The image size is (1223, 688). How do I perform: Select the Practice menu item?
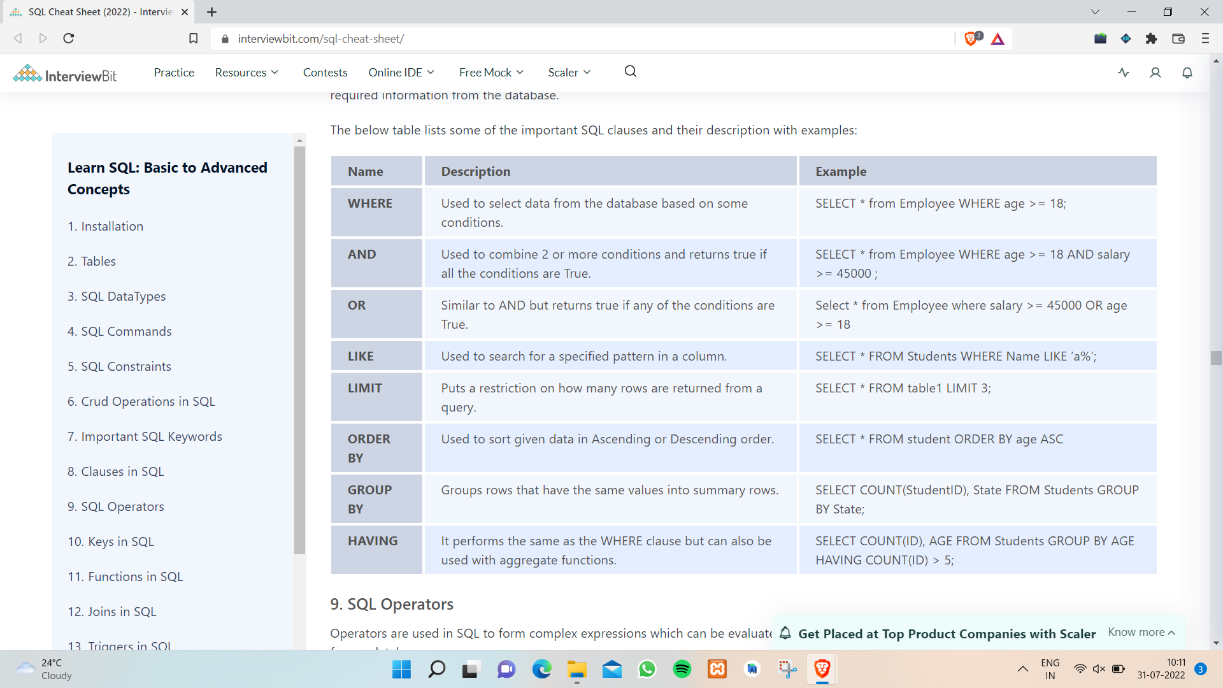(x=173, y=72)
